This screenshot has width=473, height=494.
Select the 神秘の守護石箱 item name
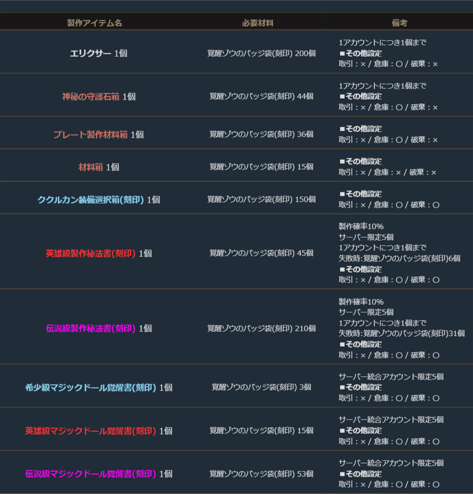pyautogui.click(x=91, y=97)
